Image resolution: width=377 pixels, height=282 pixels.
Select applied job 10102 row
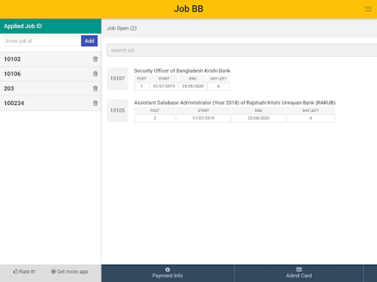tap(51, 59)
